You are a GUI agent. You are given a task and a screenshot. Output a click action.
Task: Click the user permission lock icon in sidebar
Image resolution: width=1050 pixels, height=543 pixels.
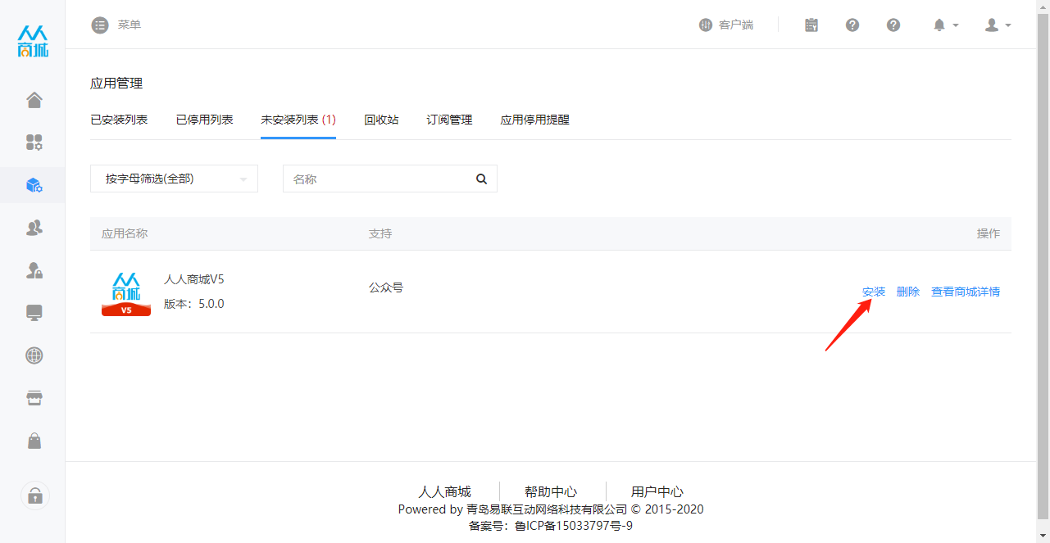[x=34, y=270]
